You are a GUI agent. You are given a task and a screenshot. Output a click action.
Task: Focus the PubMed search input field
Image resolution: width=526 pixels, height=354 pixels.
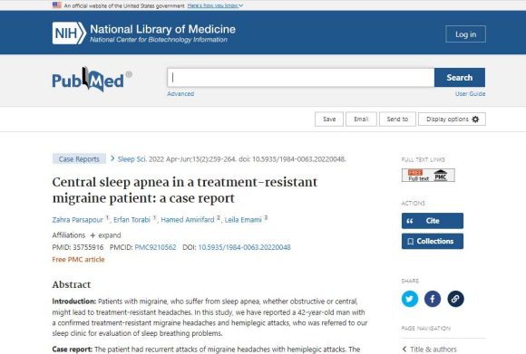[x=300, y=77]
